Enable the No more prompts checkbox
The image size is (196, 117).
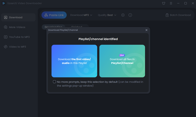tap(54, 82)
